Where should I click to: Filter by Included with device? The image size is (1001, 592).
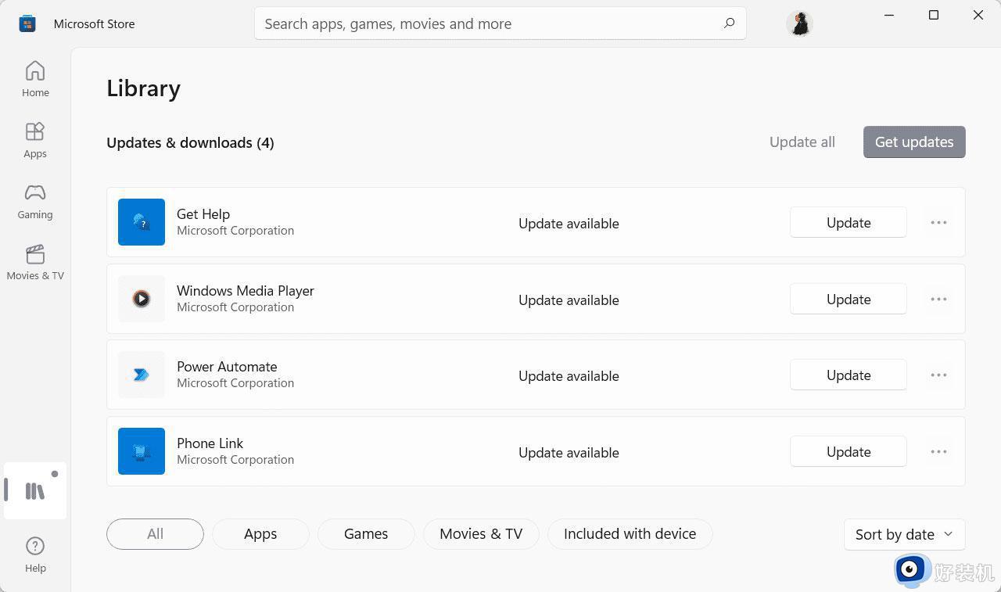[x=630, y=534]
